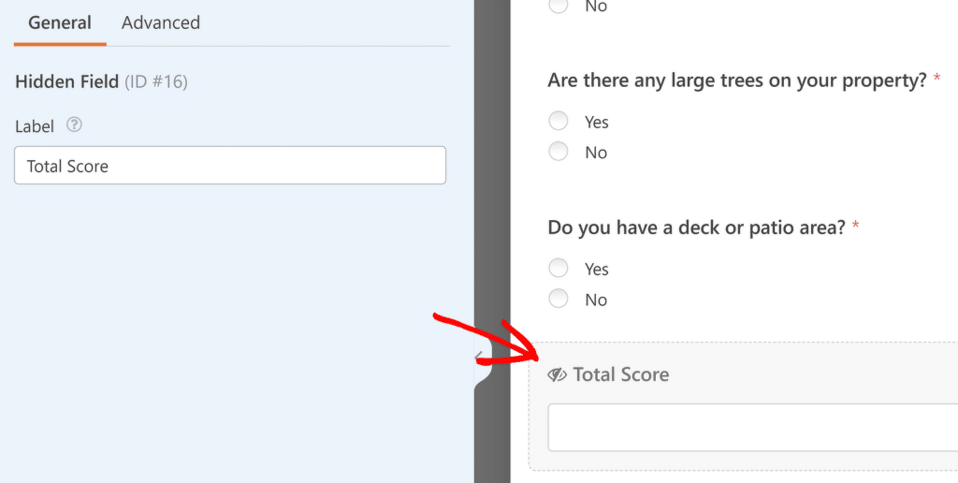This screenshot has height=483, width=958.
Task: Click the deck or patio area question heading
Action: click(696, 228)
